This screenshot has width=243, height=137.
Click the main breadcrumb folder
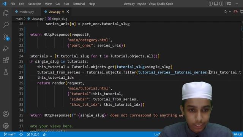(x=19, y=19)
